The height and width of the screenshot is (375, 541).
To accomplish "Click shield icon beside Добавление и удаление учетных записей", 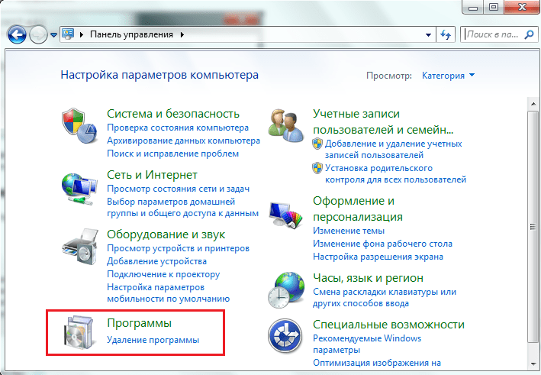I will pyautogui.click(x=317, y=144).
